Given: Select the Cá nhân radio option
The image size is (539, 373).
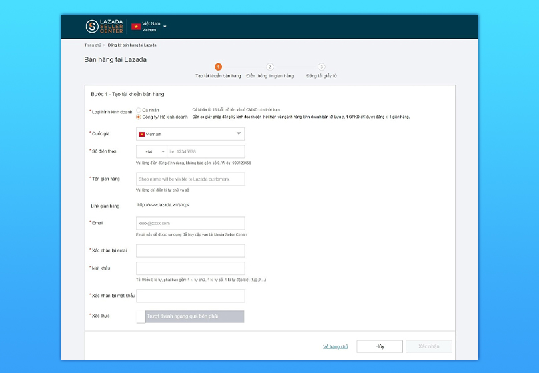Looking at the screenshot, I should pyautogui.click(x=139, y=110).
